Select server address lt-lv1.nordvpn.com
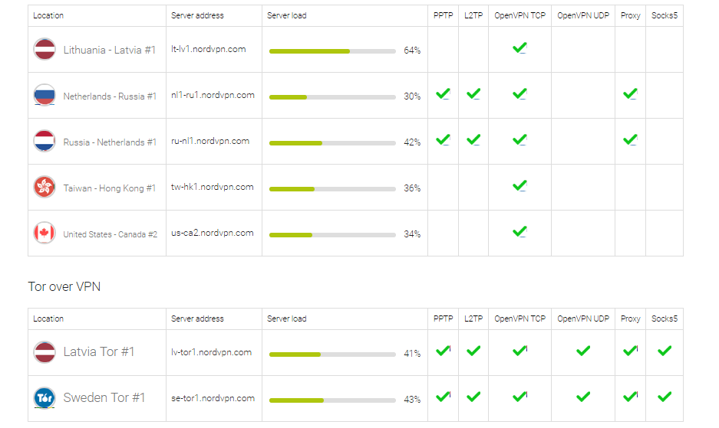Viewport: 719px width, 428px height. (208, 49)
